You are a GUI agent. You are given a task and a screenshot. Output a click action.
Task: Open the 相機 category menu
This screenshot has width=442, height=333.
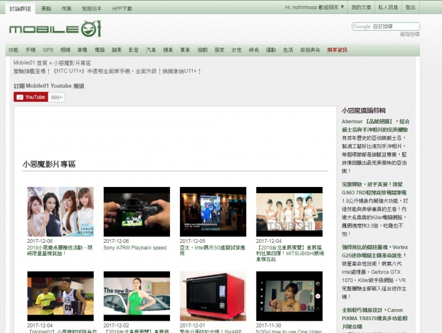click(65, 50)
